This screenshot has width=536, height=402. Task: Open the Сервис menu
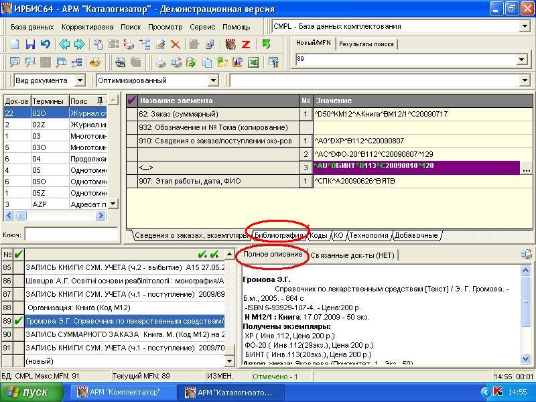tap(202, 27)
